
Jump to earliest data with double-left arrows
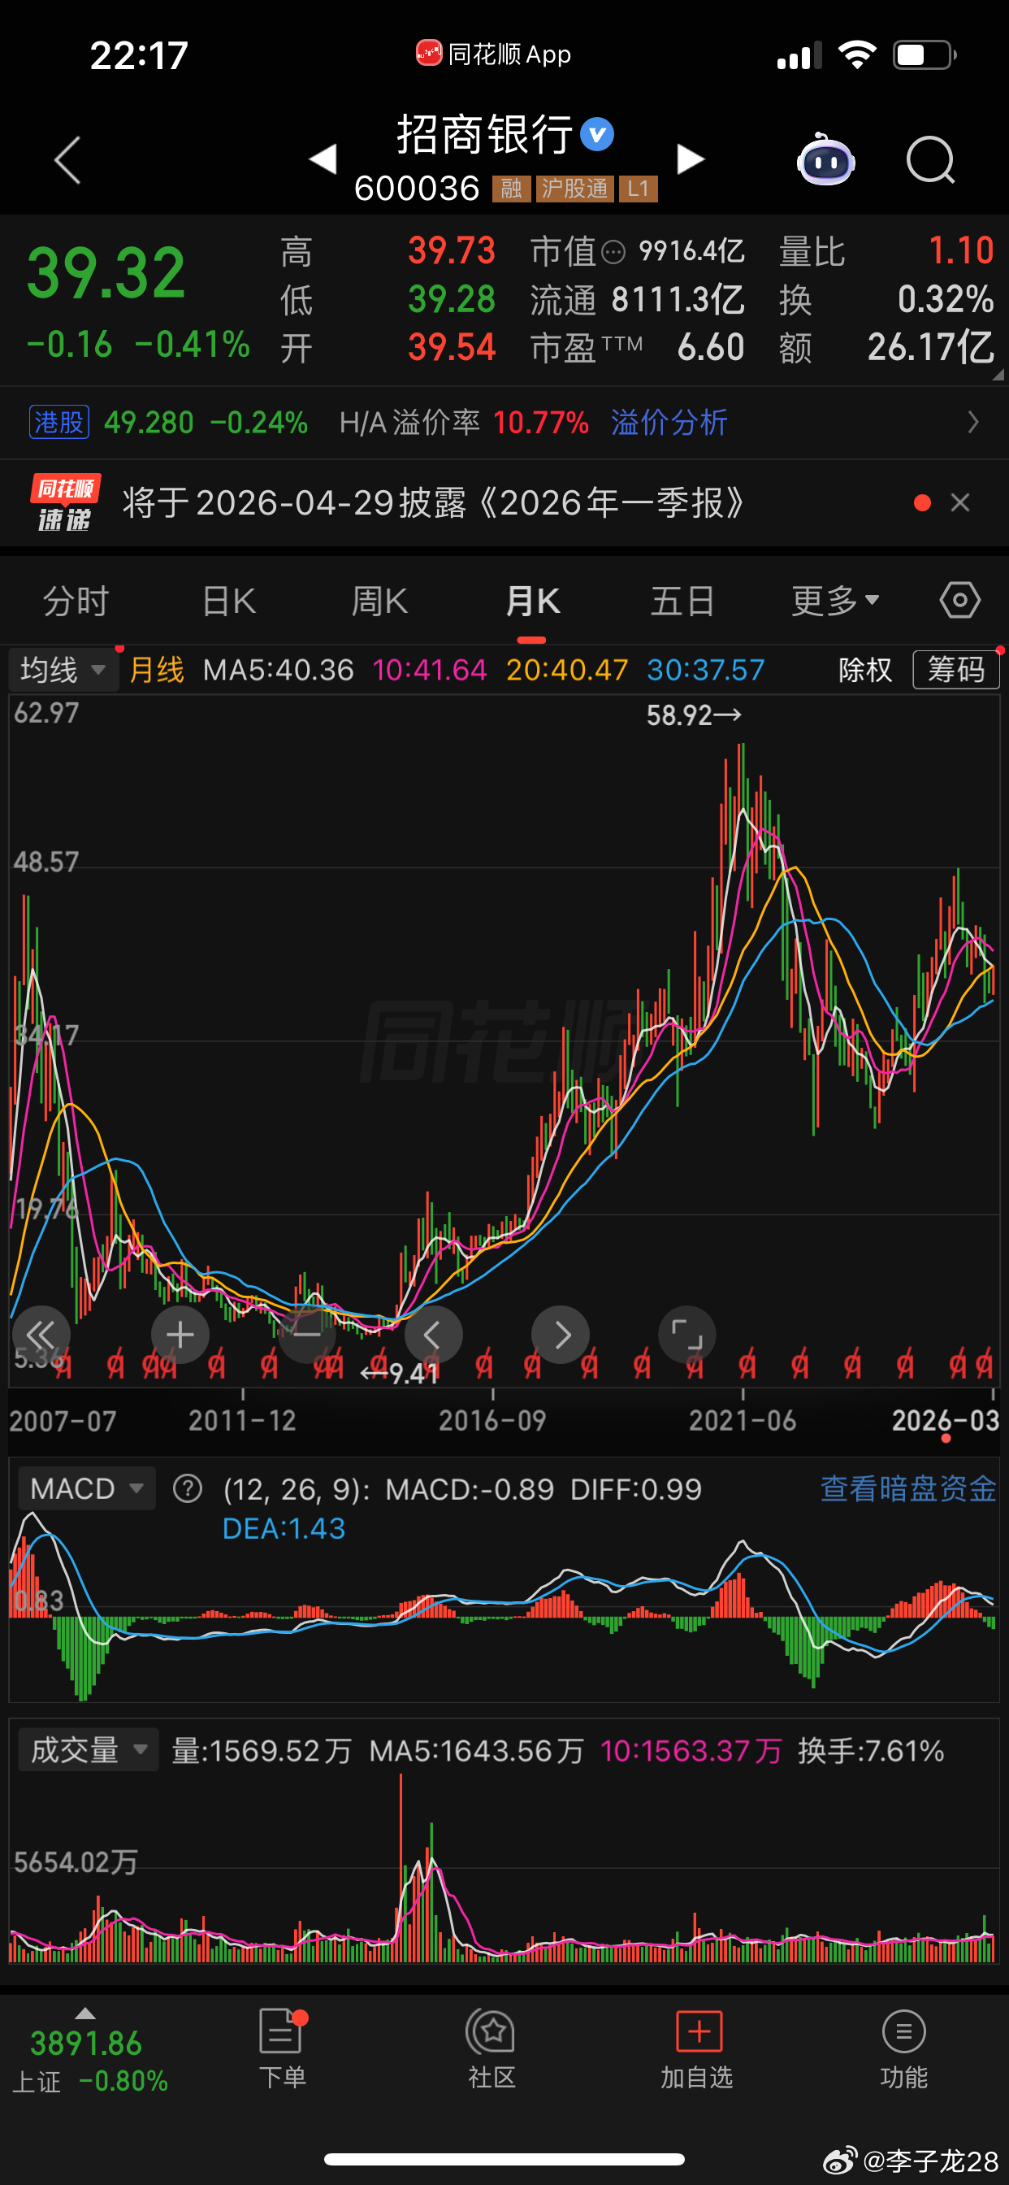tap(40, 1335)
